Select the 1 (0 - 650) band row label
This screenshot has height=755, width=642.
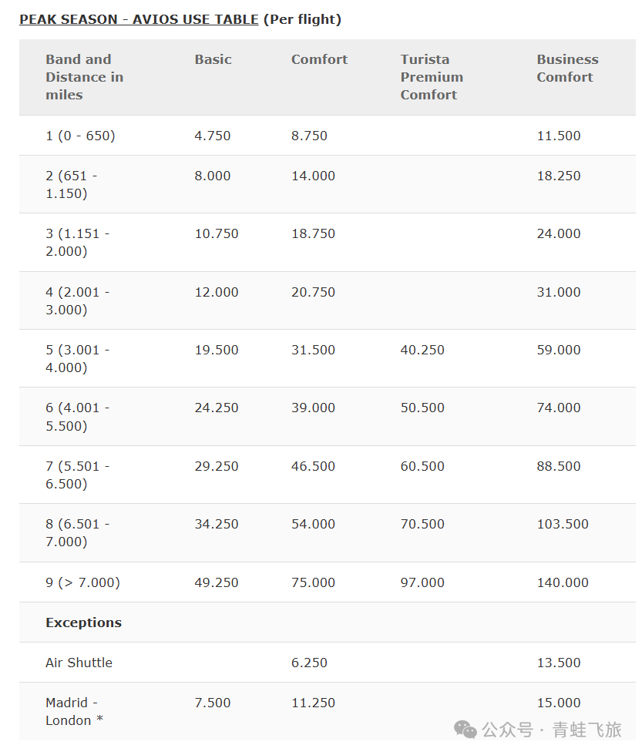click(80, 136)
